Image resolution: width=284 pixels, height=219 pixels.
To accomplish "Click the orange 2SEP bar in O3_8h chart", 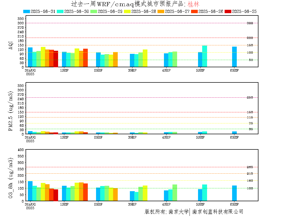I will pos(115,195).
